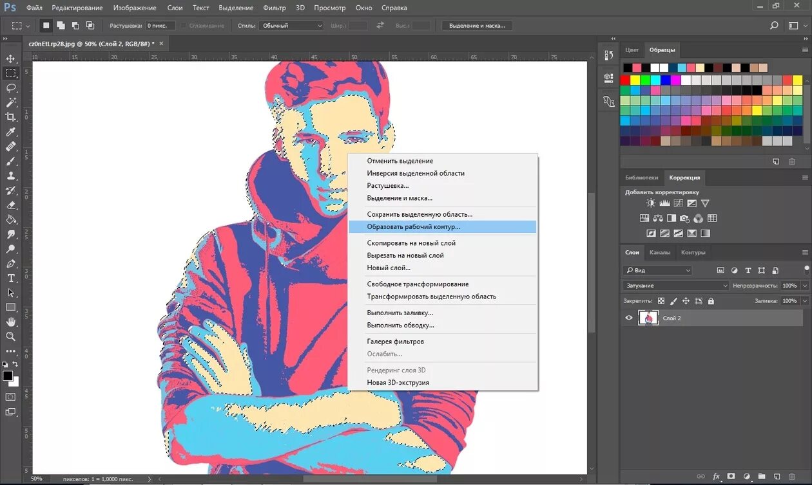
Task: Select the Paint Bucket tool
Action: coord(10,219)
